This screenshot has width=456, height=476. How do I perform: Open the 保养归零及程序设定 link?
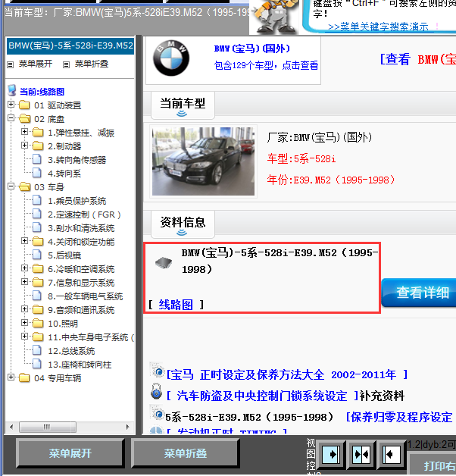click(399, 417)
